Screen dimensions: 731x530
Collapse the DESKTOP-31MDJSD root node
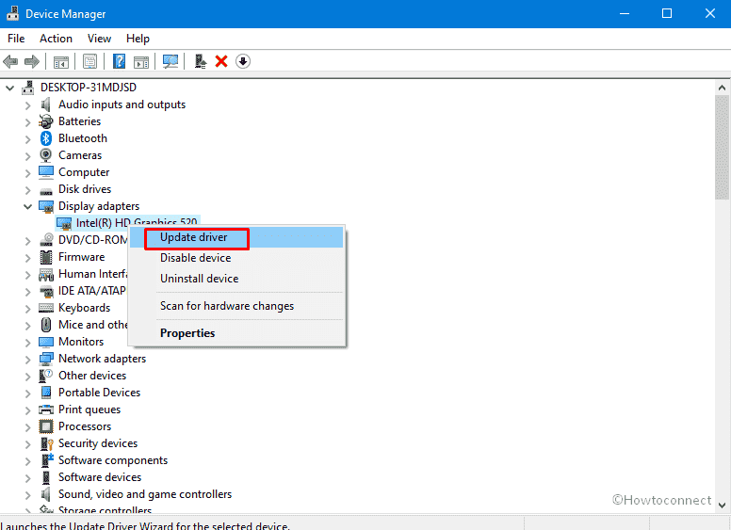tap(9, 88)
